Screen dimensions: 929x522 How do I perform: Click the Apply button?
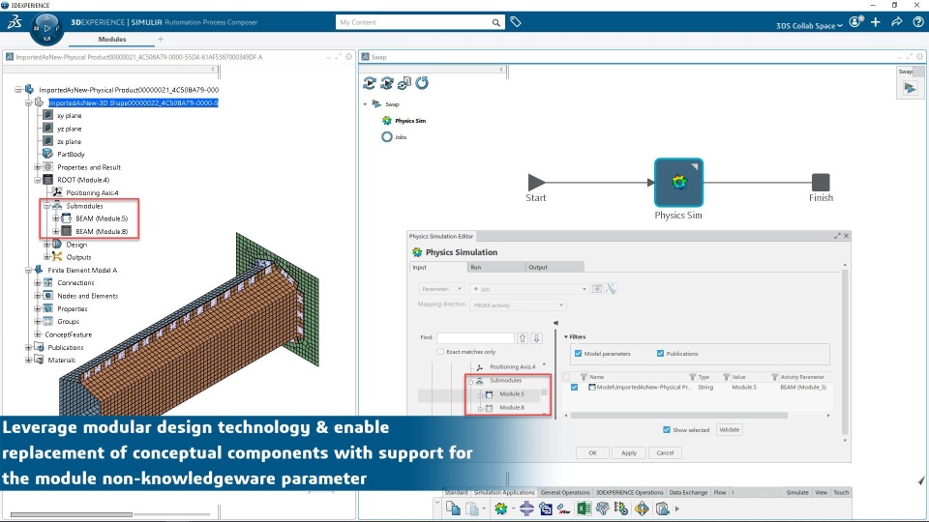point(629,452)
